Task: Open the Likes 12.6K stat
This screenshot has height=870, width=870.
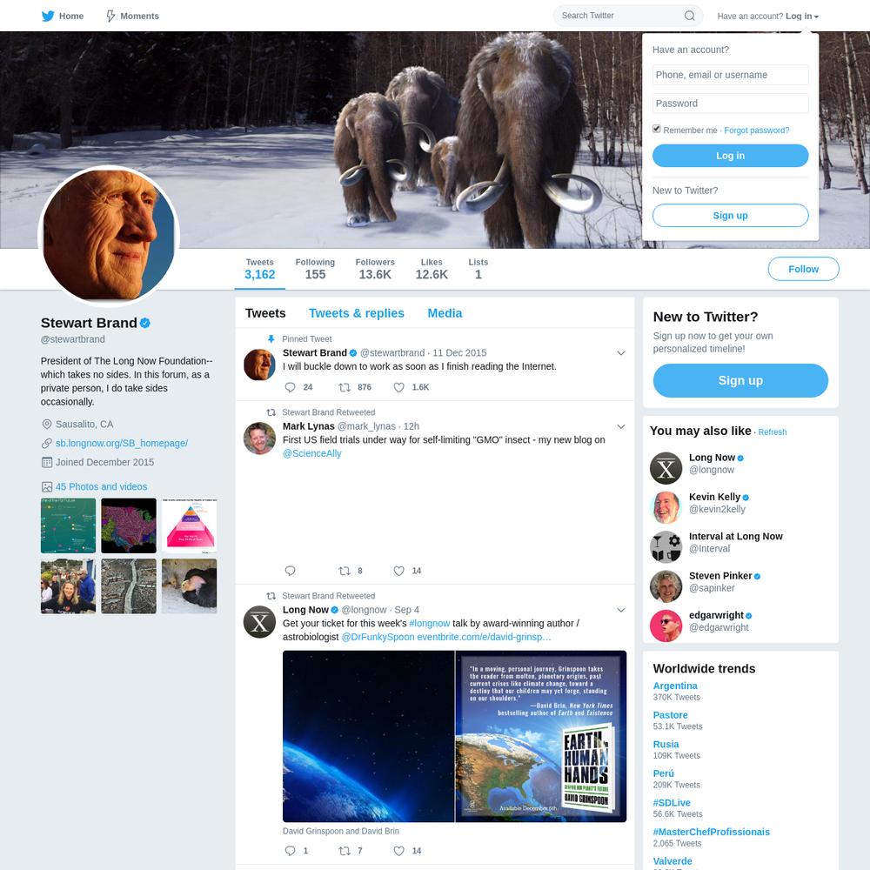Action: (432, 269)
